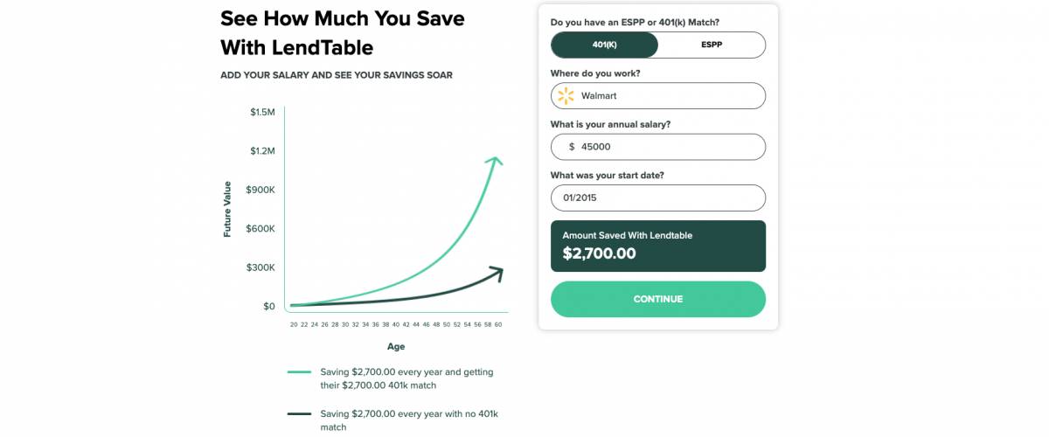Click the light green legend line marker

click(x=299, y=371)
